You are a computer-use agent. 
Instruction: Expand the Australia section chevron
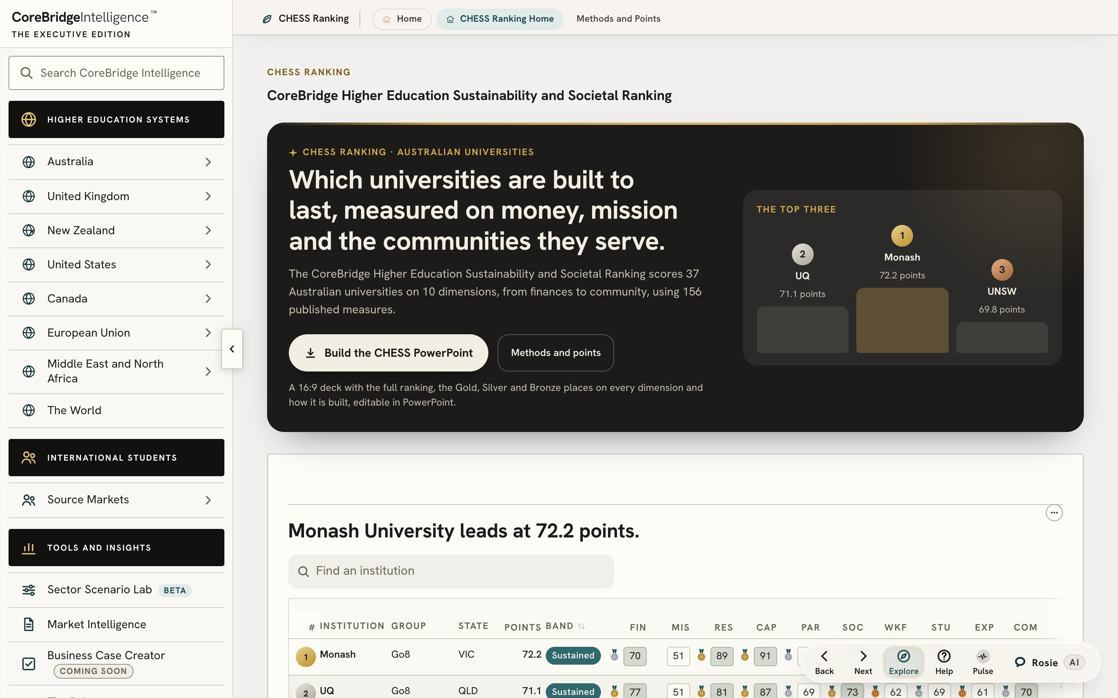(208, 162)
